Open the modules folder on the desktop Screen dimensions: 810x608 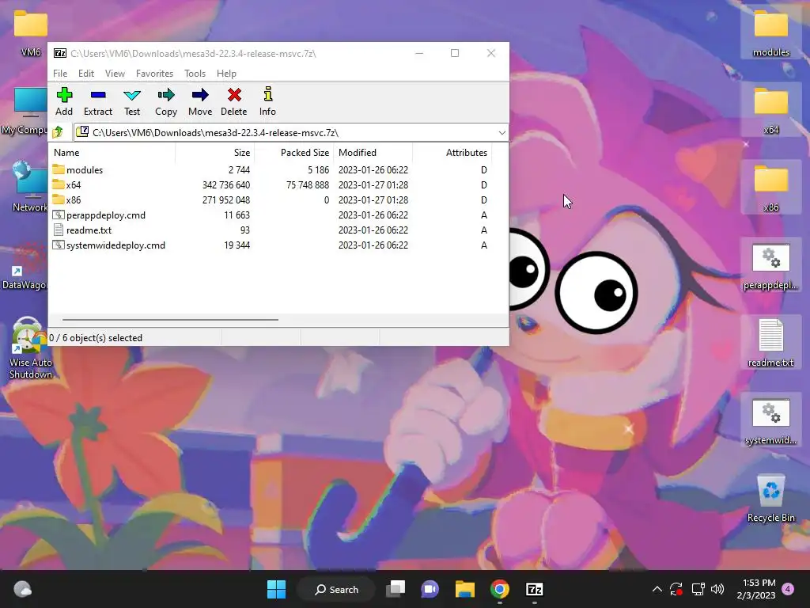[x=770, y=33]
